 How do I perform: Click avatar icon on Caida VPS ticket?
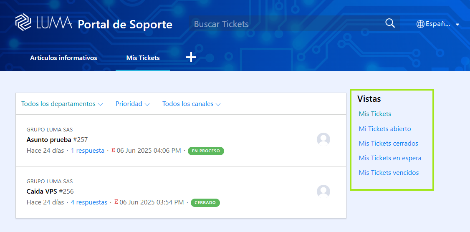click(x=323, y=192)
